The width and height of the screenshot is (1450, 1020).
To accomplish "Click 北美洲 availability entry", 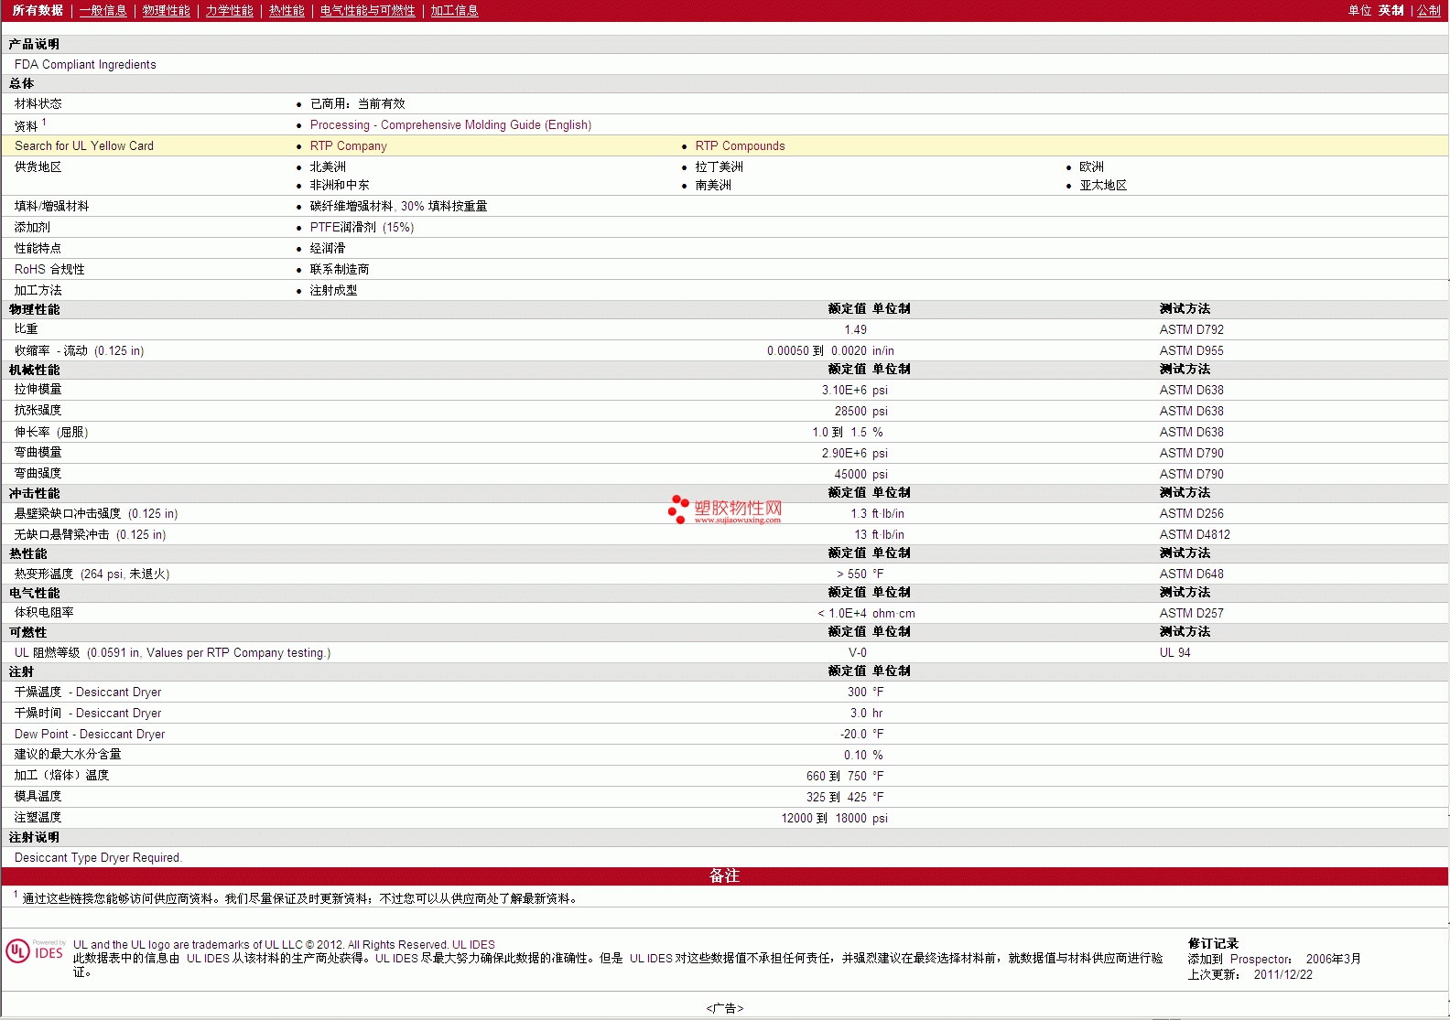I will coord(328,167).
